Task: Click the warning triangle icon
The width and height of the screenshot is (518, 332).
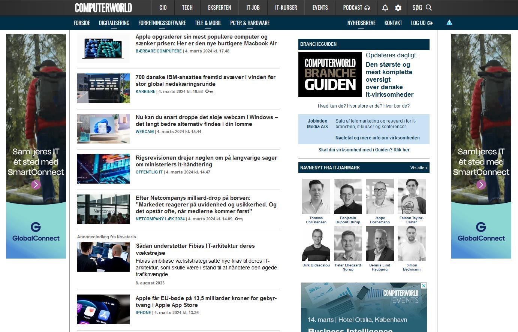Action: (449, 22)
